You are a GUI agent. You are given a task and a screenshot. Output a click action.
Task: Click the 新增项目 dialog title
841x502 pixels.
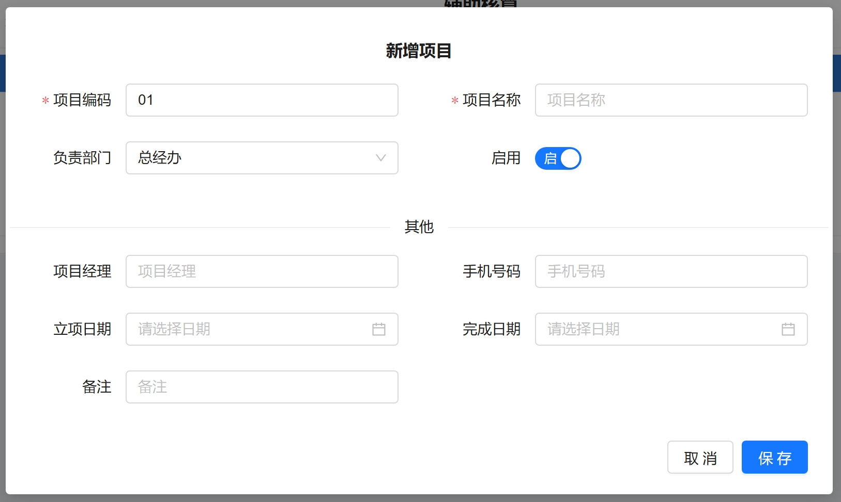pyautogui.click(x=419, y=51)
